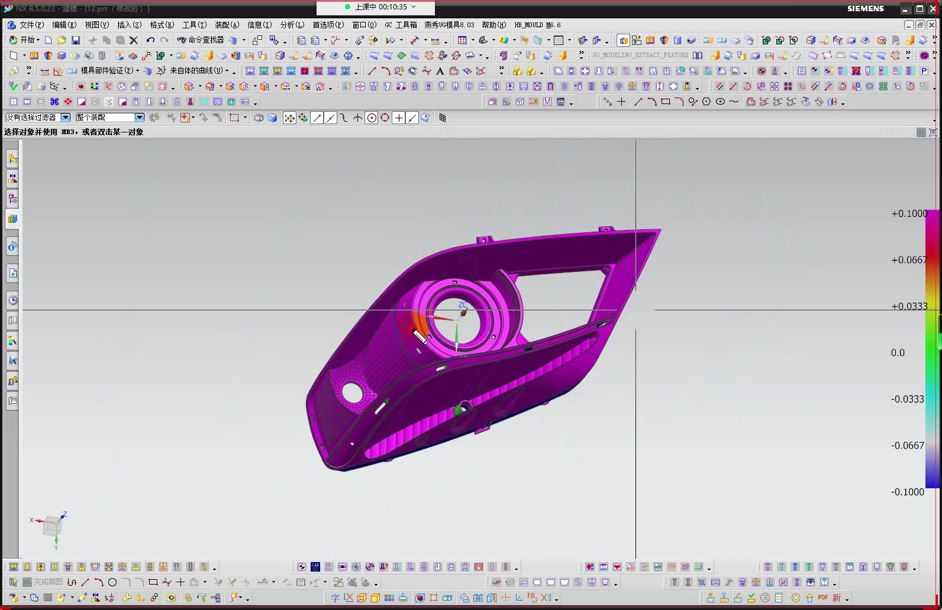The width and height of the screenshot is (942, 610).
Task: Open the 文件(F) menu
Action: coord(31,25)
